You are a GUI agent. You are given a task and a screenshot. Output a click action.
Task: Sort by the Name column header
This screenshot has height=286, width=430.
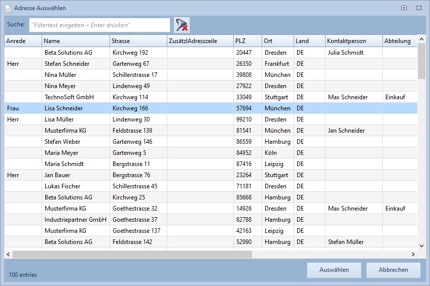76,41
